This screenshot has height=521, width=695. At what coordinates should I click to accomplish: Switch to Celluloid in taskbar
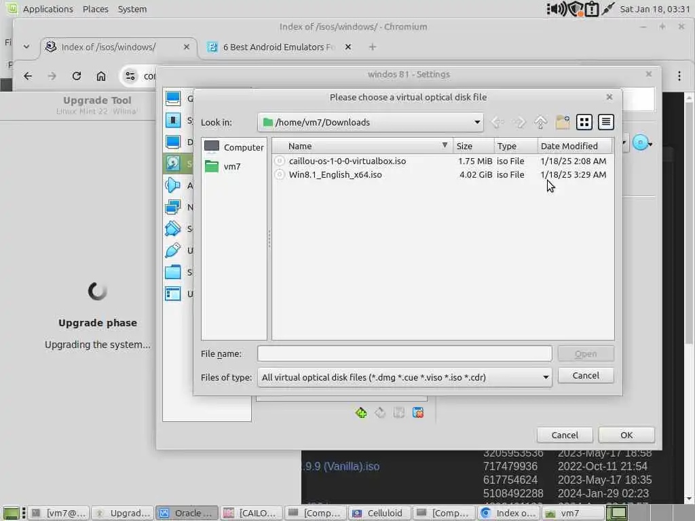point(381,513)
